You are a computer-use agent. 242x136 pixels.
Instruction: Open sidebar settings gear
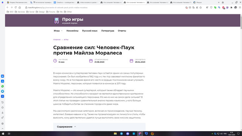coord(3,124)
